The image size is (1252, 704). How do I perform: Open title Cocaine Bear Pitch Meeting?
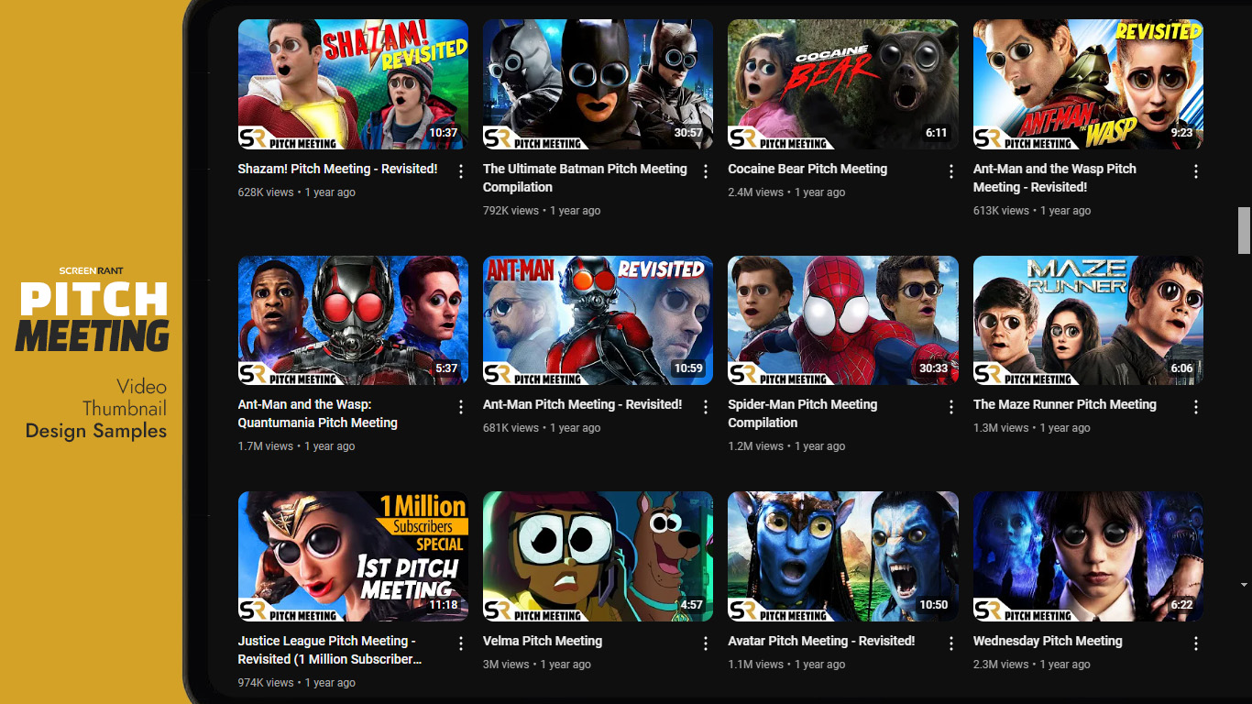pos(807,169)
